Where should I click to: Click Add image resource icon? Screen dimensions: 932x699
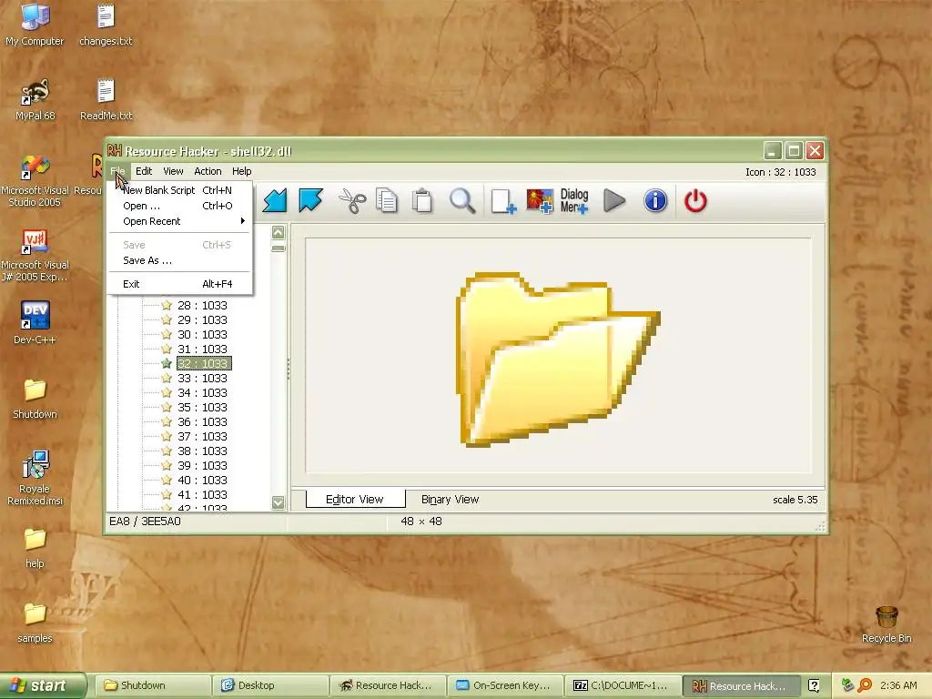pos(540,201)
